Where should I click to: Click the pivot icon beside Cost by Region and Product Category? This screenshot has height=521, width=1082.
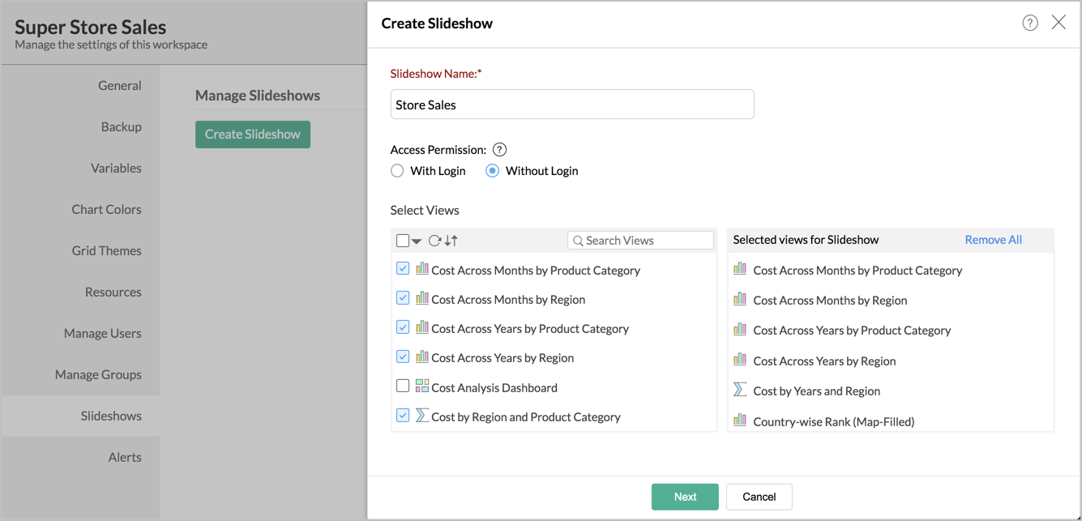click(422, 416)
